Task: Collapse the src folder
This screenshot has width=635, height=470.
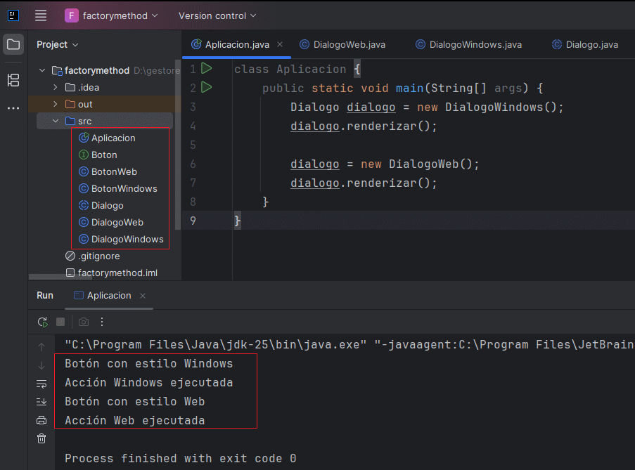Action: [x=56, y=121]
